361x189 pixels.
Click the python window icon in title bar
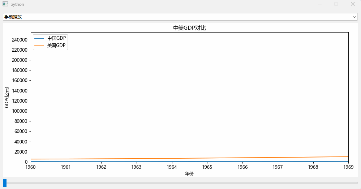click(x=5, y=4)
